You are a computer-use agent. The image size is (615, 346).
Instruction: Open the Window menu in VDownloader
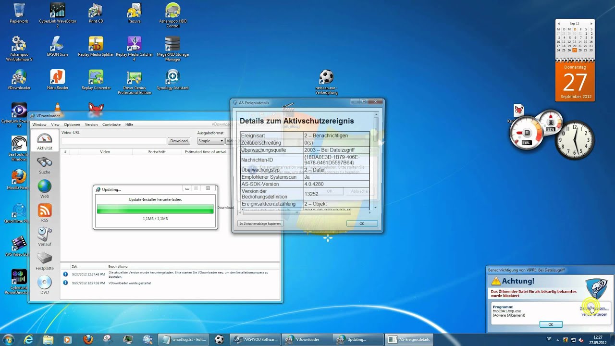pyautogui.click(x=39, y=124)
